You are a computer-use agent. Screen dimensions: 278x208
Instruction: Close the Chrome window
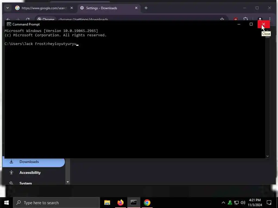point(270,8)
